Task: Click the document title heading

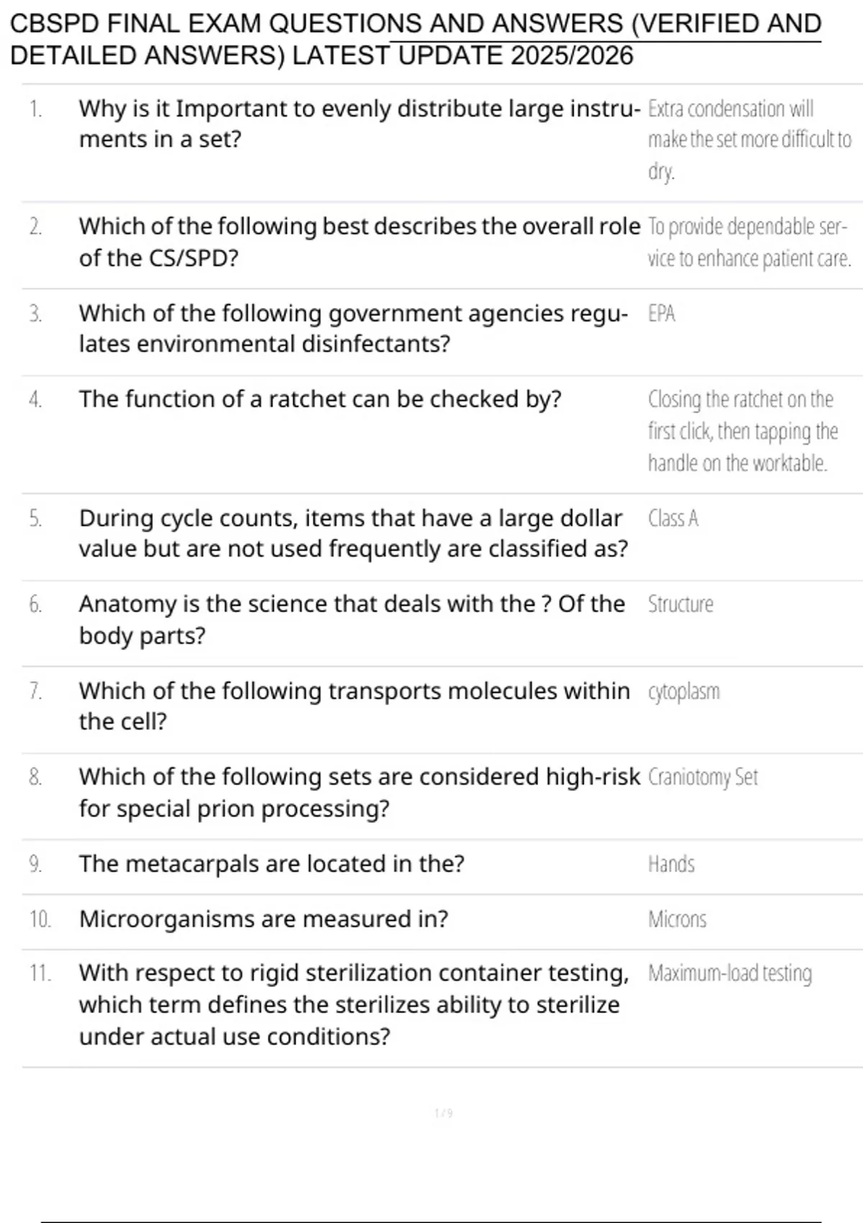Action: (416, 40)
